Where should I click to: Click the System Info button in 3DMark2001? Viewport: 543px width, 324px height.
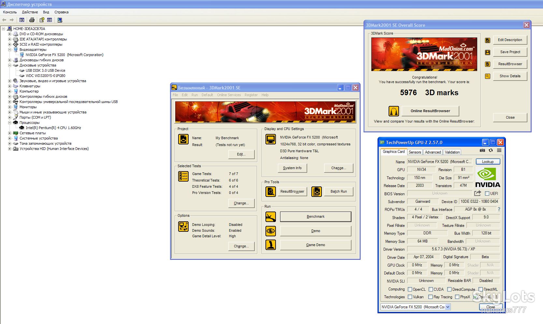(292, 168)
